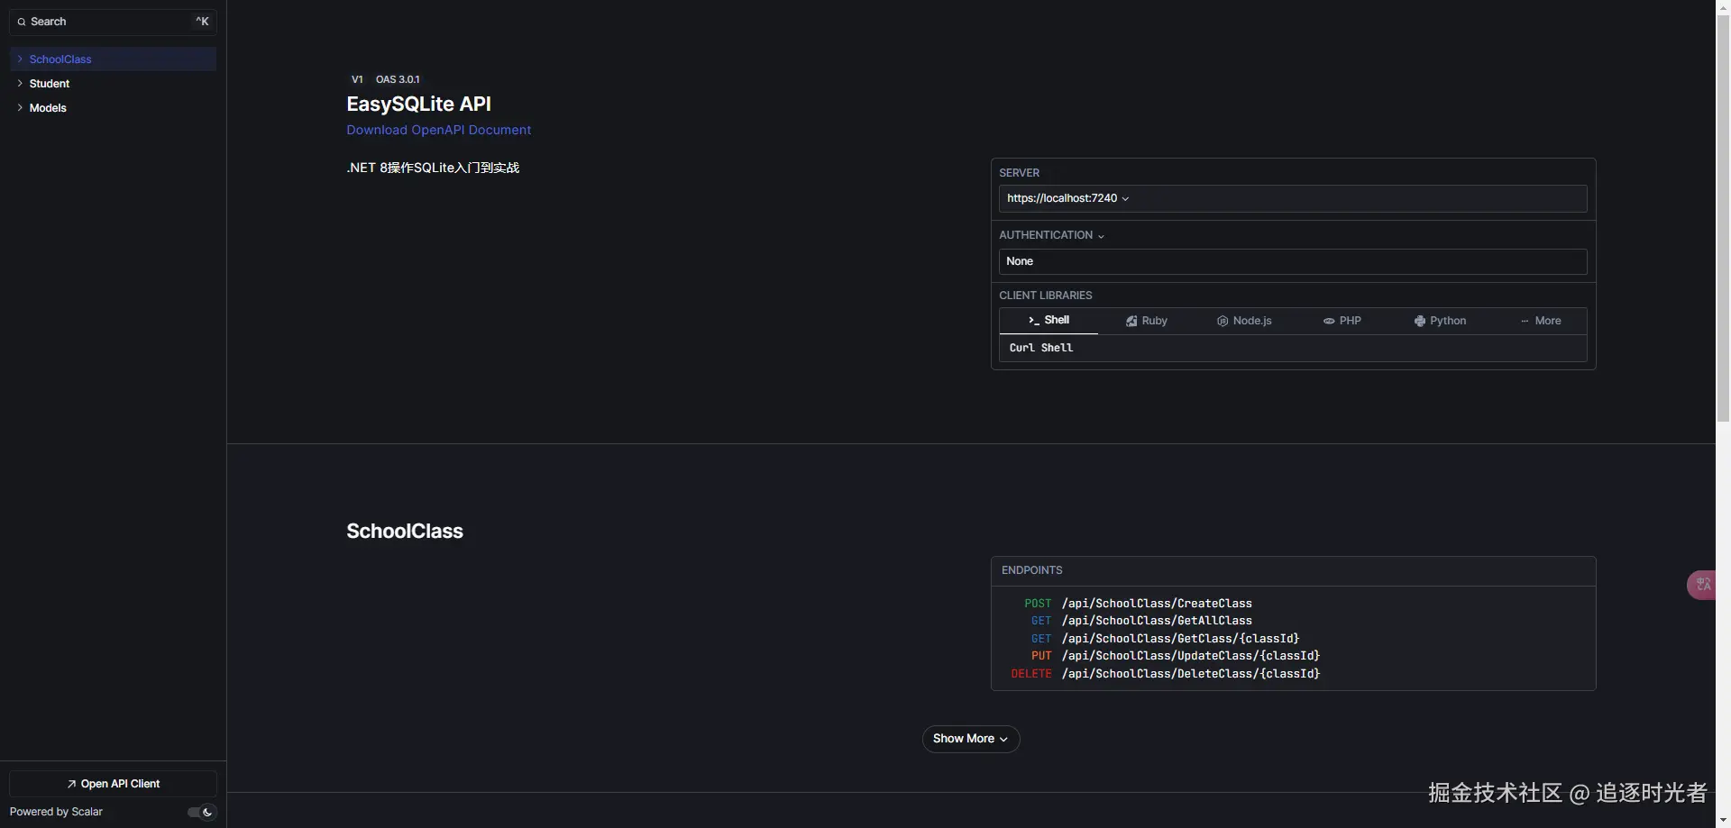This screenshot has height=828, width=1731.
Task: Click the Ruby gem icon
Action: coord(1131,322)
